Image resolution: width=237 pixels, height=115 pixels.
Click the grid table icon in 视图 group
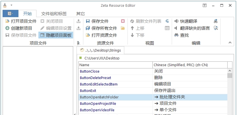pyautogui.click(x=167, y=28)
